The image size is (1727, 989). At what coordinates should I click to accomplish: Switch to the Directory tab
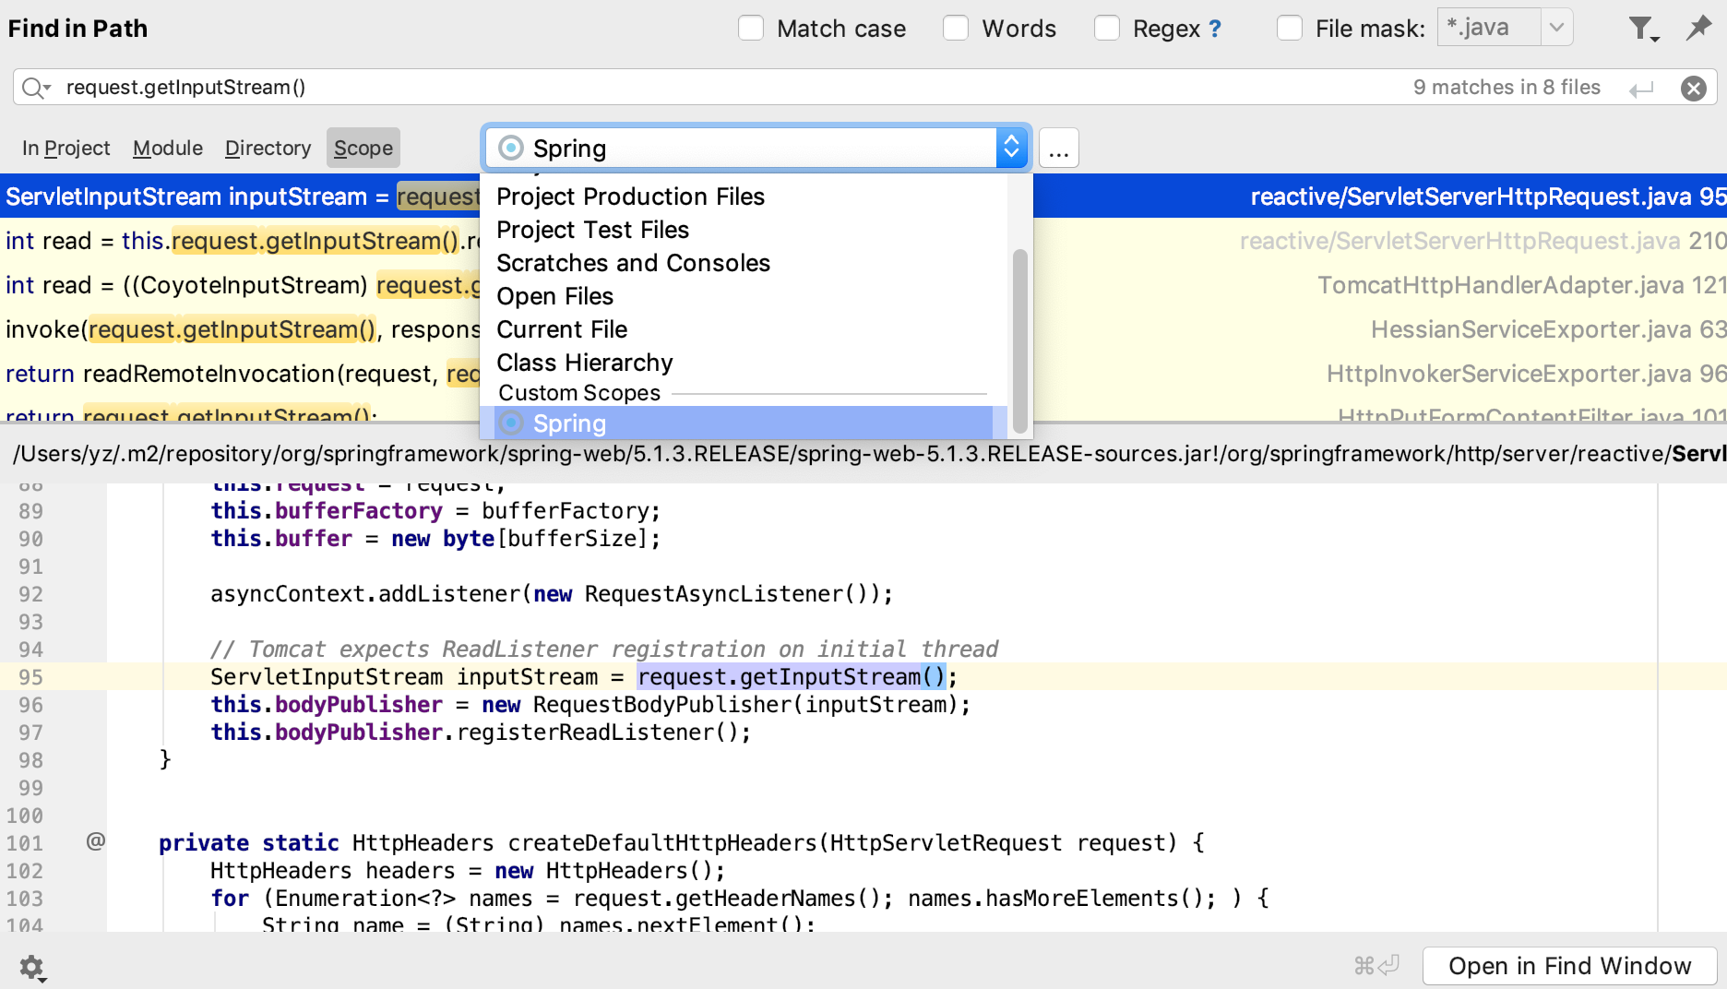pyautogui.click(x=268, y=148)
